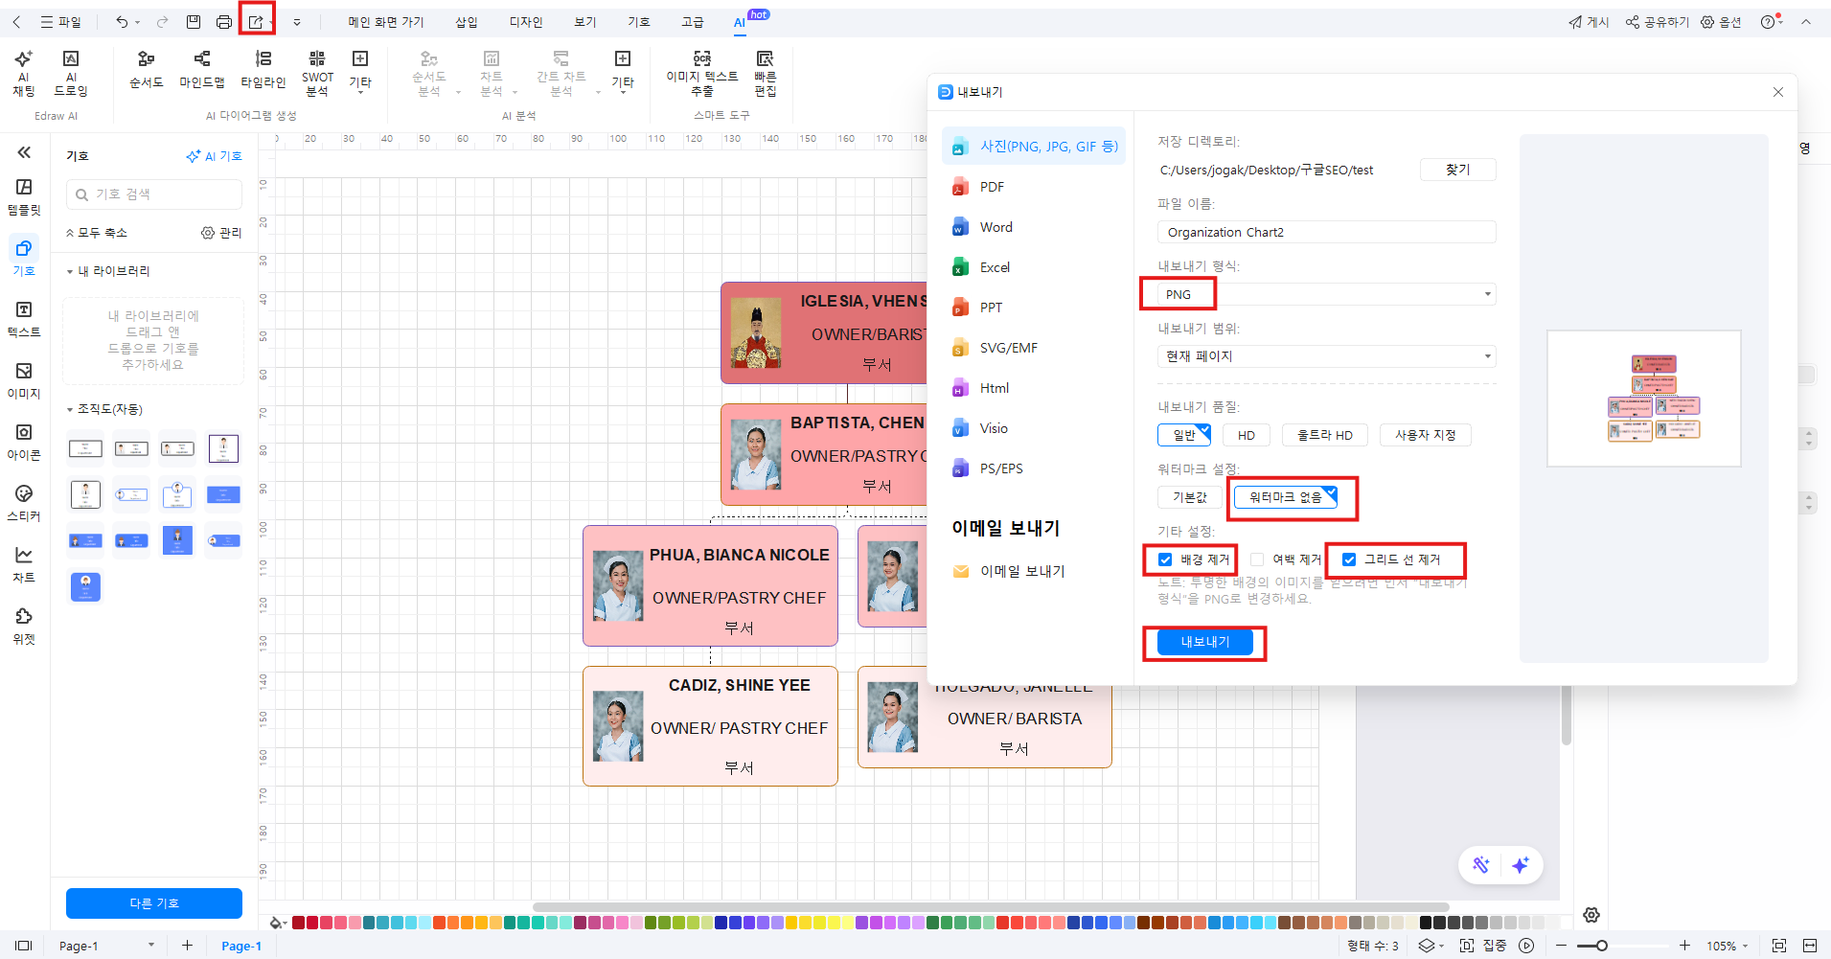Click the help question mark icon
The width and height of the screenshot is (1831, 959).
pyautogui.click(x=1768, y=22)
